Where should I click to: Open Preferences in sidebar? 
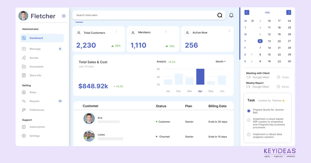pos(37,110)
